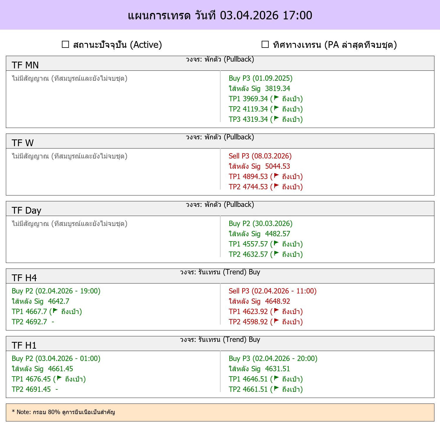
Task: Click red flag next to TP2 4598.92
Action: click(276, 321)
